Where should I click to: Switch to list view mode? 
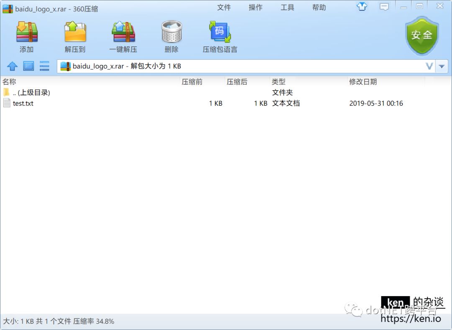44,66
